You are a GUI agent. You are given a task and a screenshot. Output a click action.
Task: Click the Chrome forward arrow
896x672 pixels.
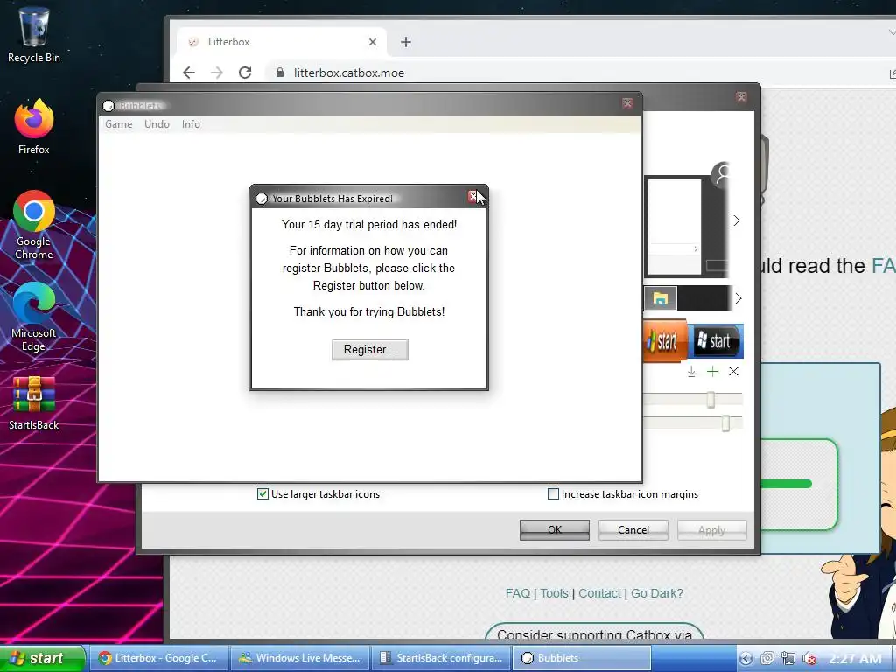[x=217, y=73]
